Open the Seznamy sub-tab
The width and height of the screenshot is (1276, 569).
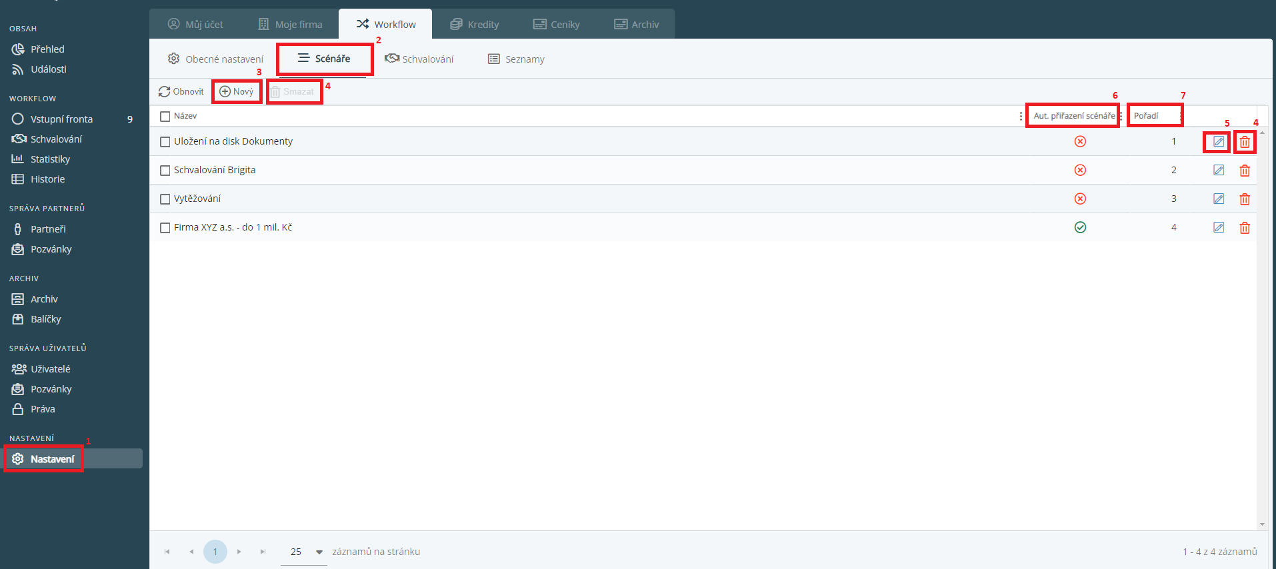pos(516,59)
